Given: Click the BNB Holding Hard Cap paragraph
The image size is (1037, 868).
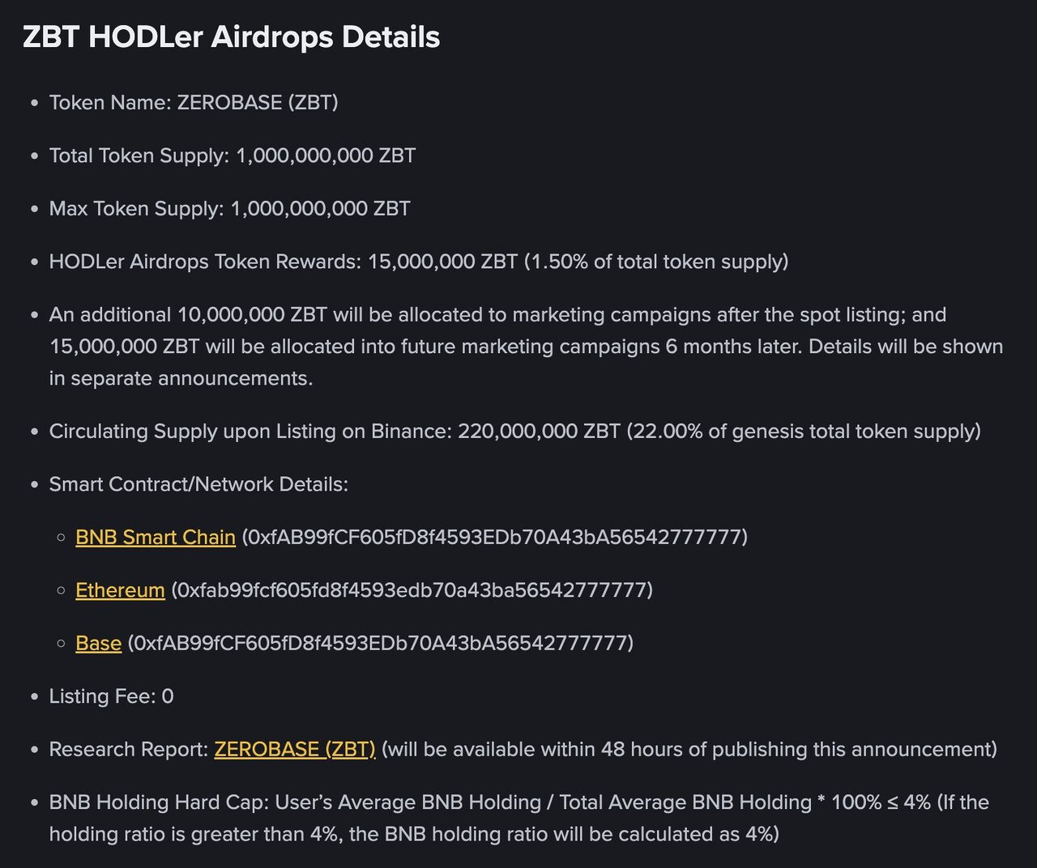Looking at the screenshot, I should [x=518, y=819].
